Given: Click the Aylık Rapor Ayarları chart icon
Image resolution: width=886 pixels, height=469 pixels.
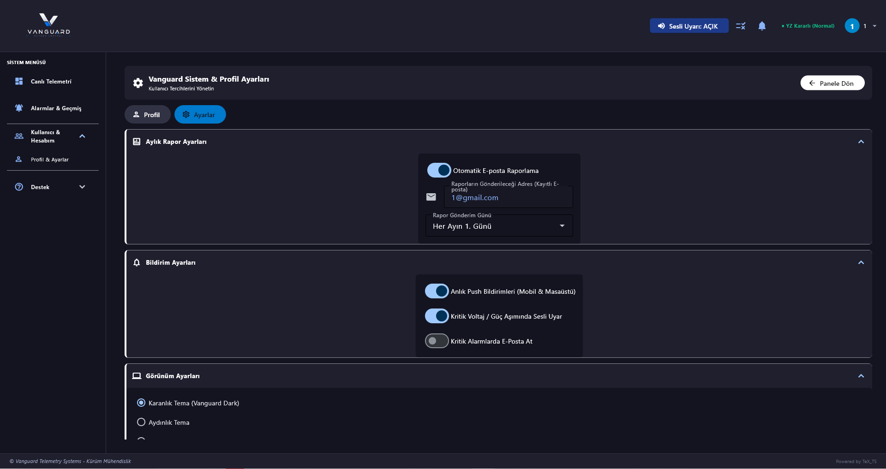Looking at the screenshot, I should [137, 142].
